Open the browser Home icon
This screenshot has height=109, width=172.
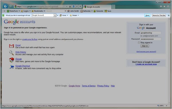(x=161, y=7)
